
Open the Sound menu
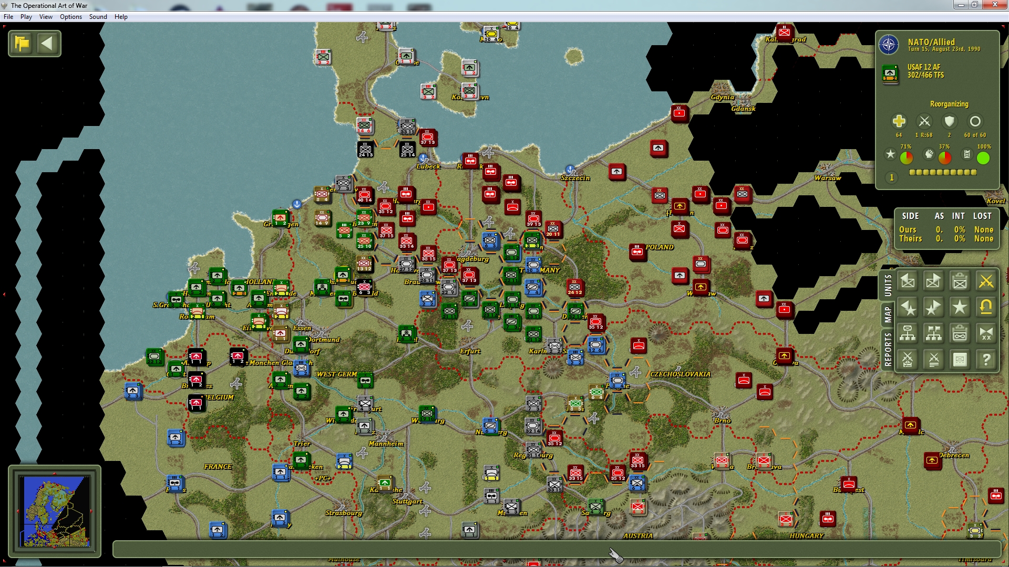coord(98,17)
